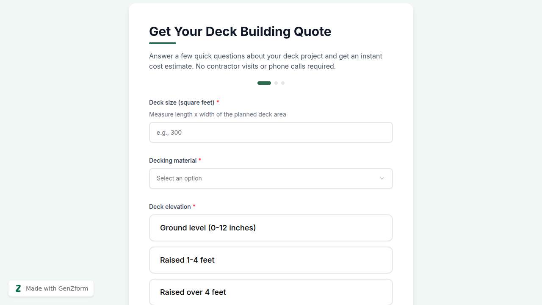Click the green GenZform "Z" logo icon
This screenshot has height=305, width=542.
click(x=18, y=288)
